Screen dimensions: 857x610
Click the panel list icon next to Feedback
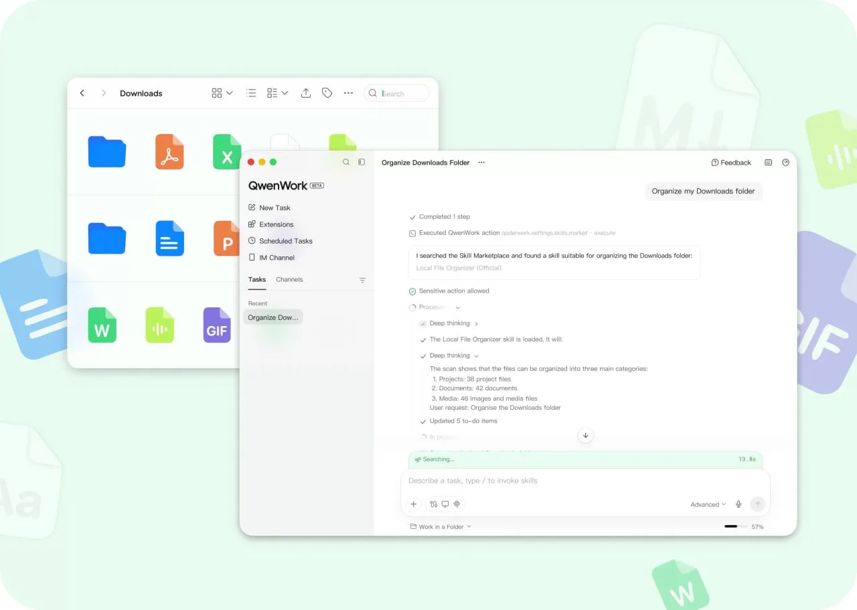tap(768, 163)
